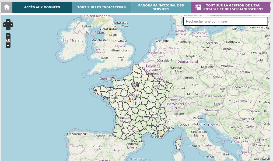
Task: Pan the map up with the arrow
Action: tap(8, 21)
